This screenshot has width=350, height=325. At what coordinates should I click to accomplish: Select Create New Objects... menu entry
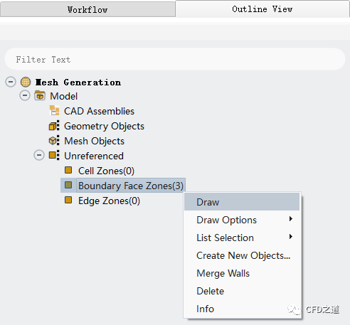pyautogui.click(x=242, y=255)
